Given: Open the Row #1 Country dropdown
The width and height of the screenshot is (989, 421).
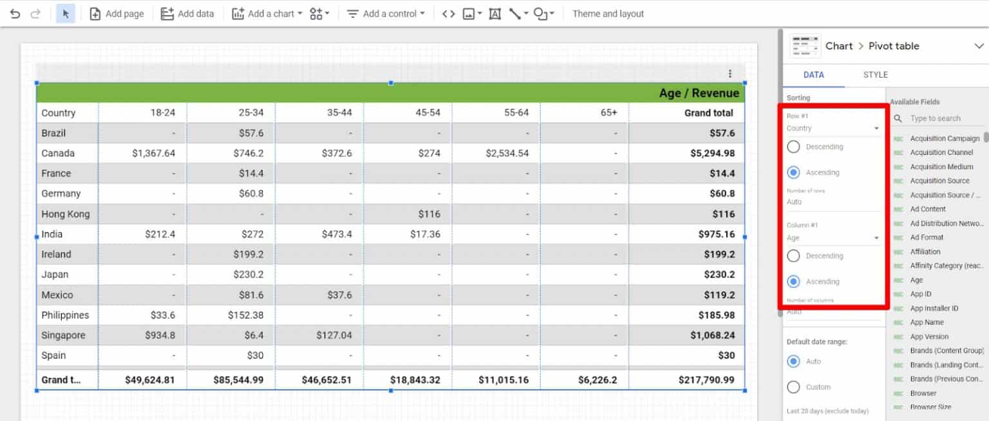Looking at the screenshot, I should pyautogui.click(x=833, y=128).
